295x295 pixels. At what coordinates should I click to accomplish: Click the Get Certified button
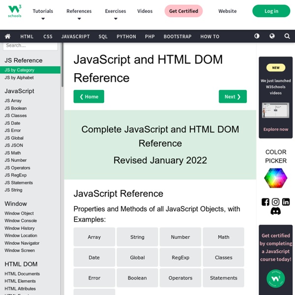[x=183, y=11]
